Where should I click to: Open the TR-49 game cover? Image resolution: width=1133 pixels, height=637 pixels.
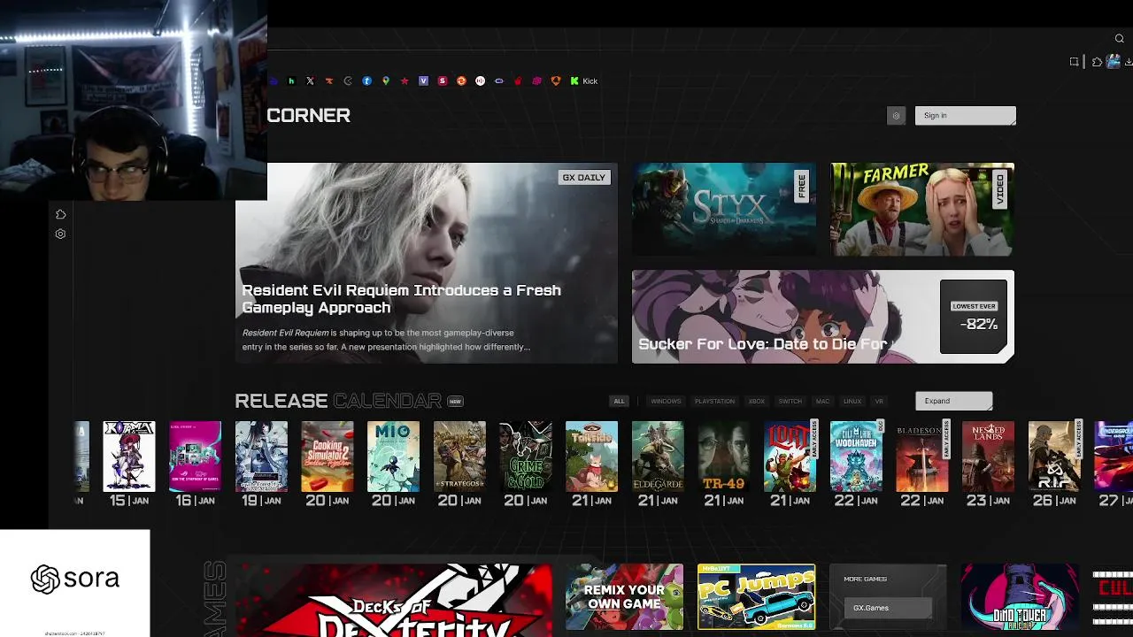[724, 457]
